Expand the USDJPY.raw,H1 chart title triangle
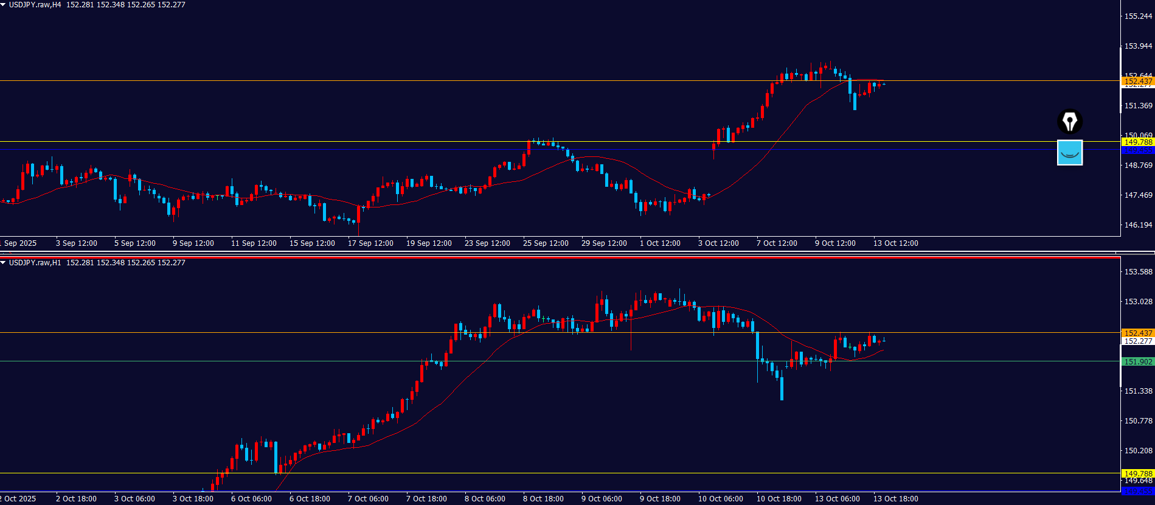The height and width of the screenshot is (505, 1155). (x=4, y=263)
